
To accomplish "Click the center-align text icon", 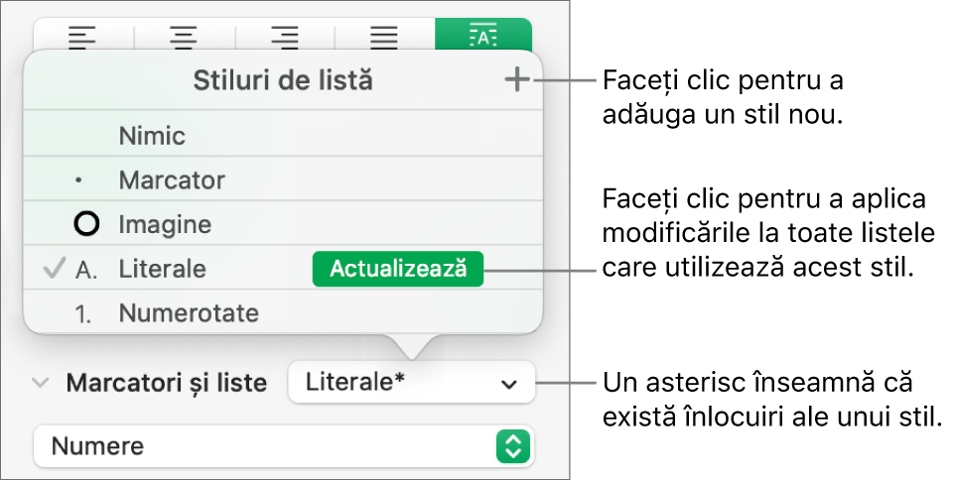I will tap(184, 38).
